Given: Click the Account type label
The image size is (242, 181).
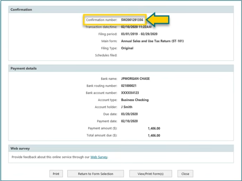Looking at the screenshot, I should pyautogui.click(x=107, y=100).
